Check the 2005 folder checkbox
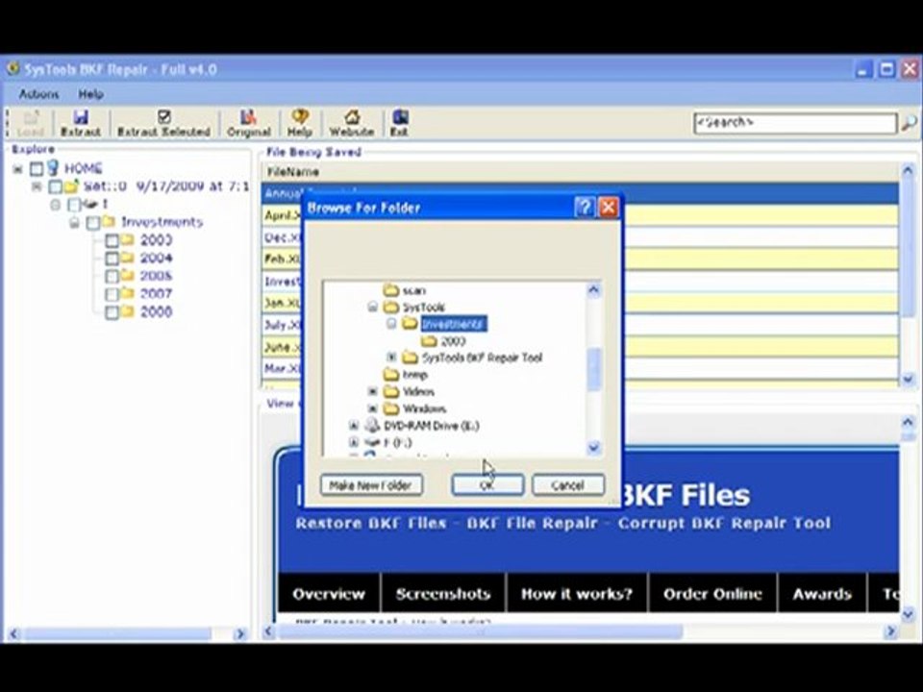This screenshot has width=923, height=692. [x=112, y=276]
